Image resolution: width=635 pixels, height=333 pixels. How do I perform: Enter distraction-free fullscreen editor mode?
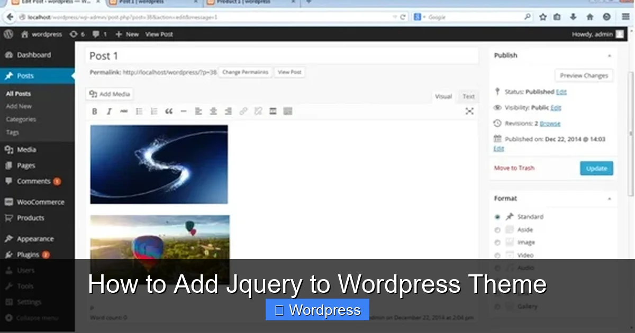469,111
